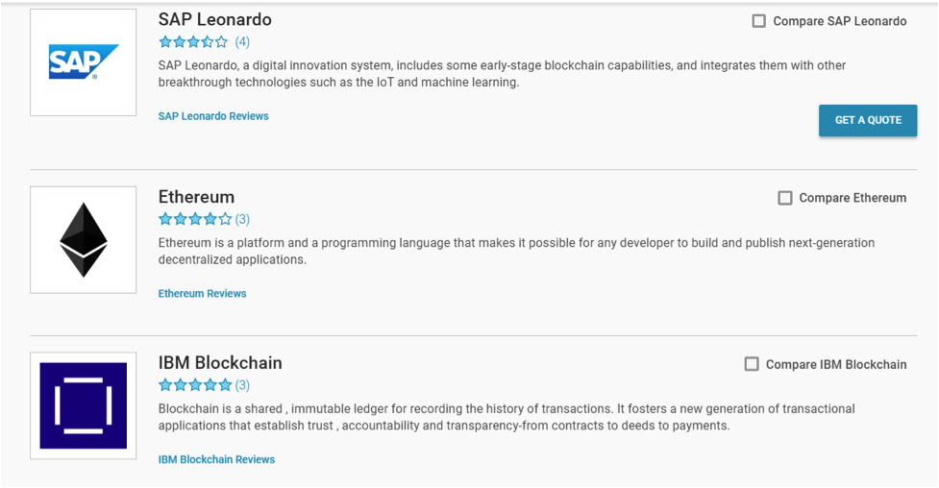939x488 pixels.
Task: Click the SAP Leonardo product title
Action: tap(215, 20)
